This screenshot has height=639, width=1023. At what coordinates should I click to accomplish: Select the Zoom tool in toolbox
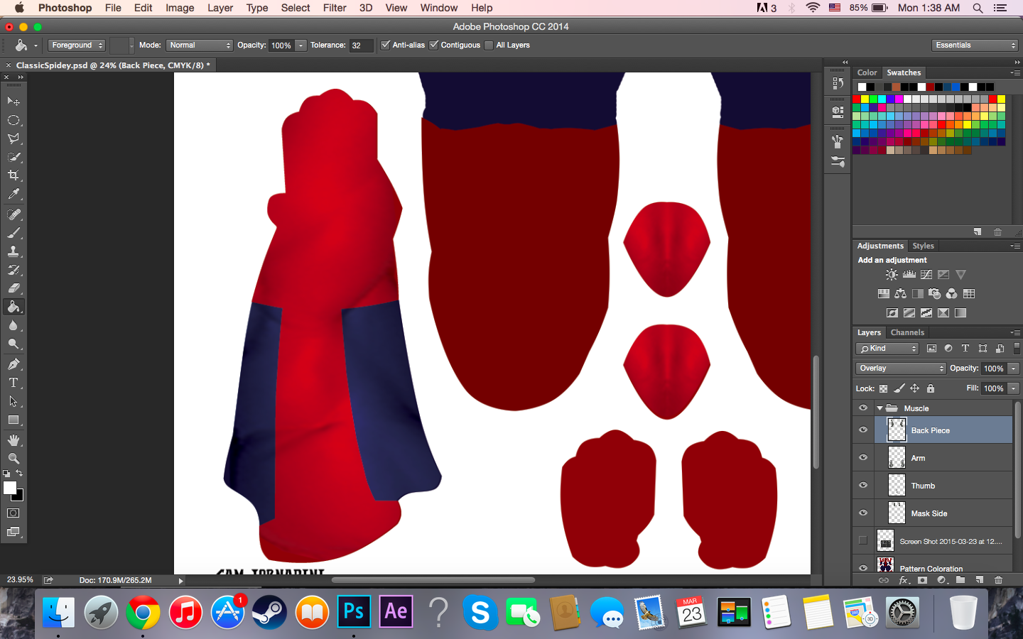point(13,459)
